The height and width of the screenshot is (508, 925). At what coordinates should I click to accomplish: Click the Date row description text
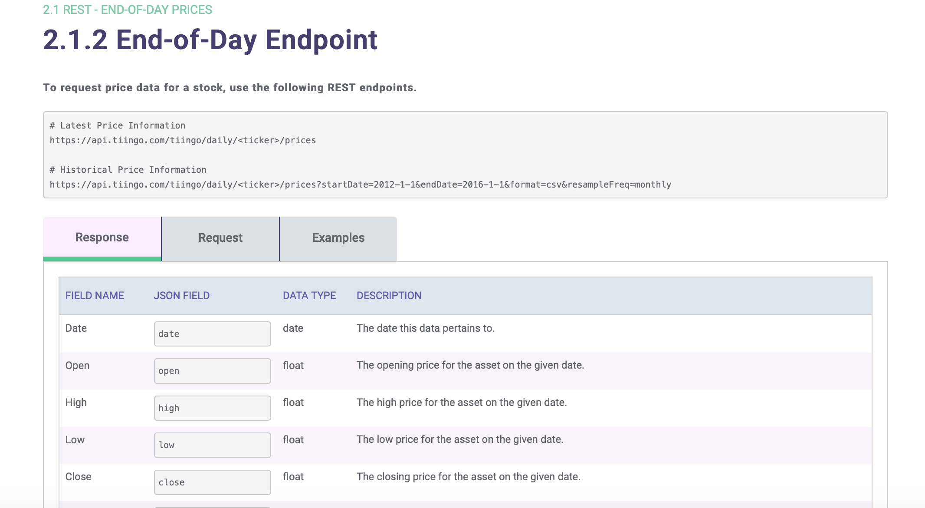tap(425, 328)
